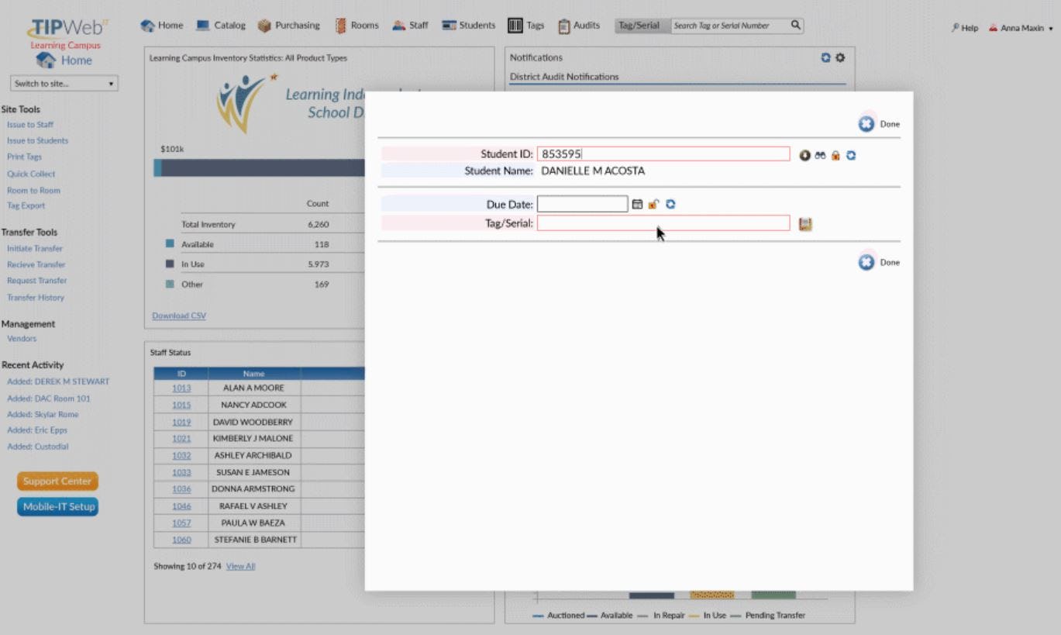Refresh the Student ID field

point(851,155)
